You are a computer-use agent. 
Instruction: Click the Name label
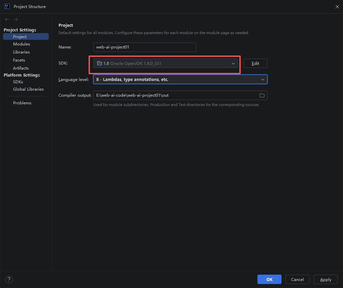point(65,47)
